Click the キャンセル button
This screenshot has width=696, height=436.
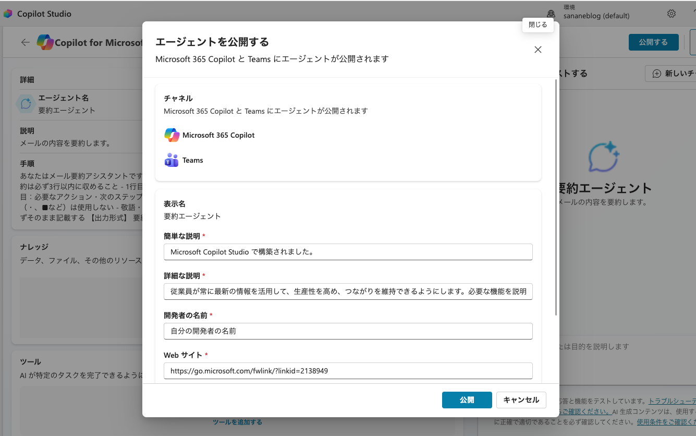521,400
